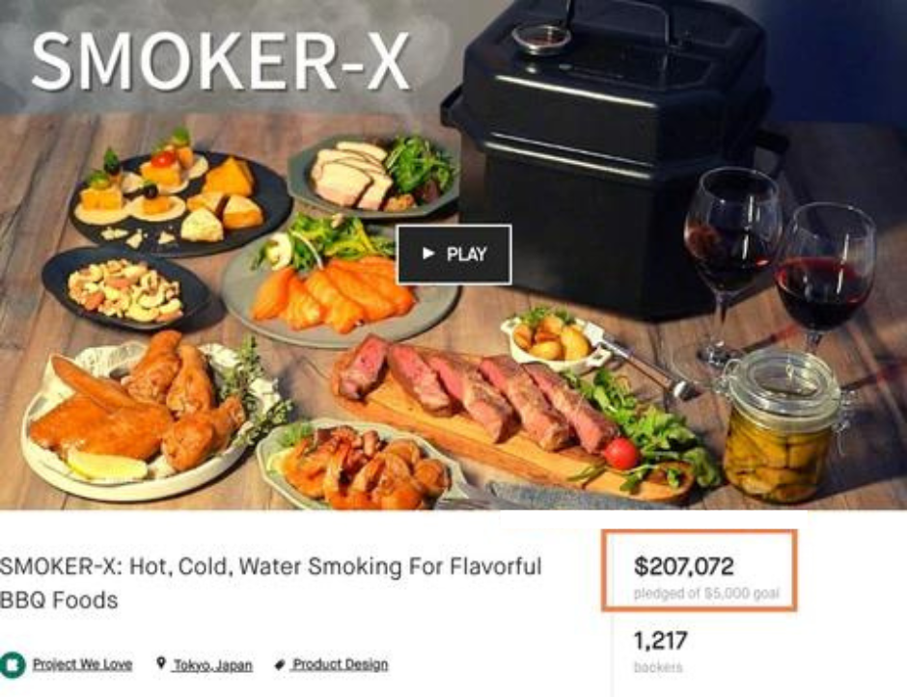This screenshot has width=907, height=697.
Task: Open the Project We Love link
Action: pyautogui.click(x=82, y=664)
